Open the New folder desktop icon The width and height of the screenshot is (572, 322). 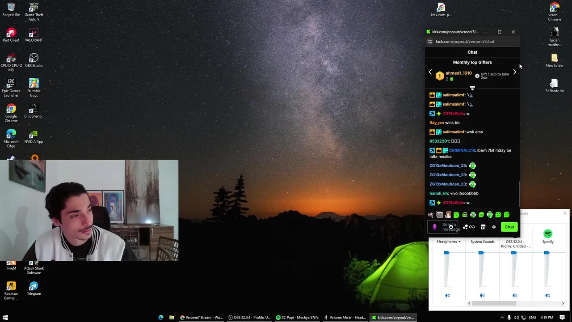[555, 60]
